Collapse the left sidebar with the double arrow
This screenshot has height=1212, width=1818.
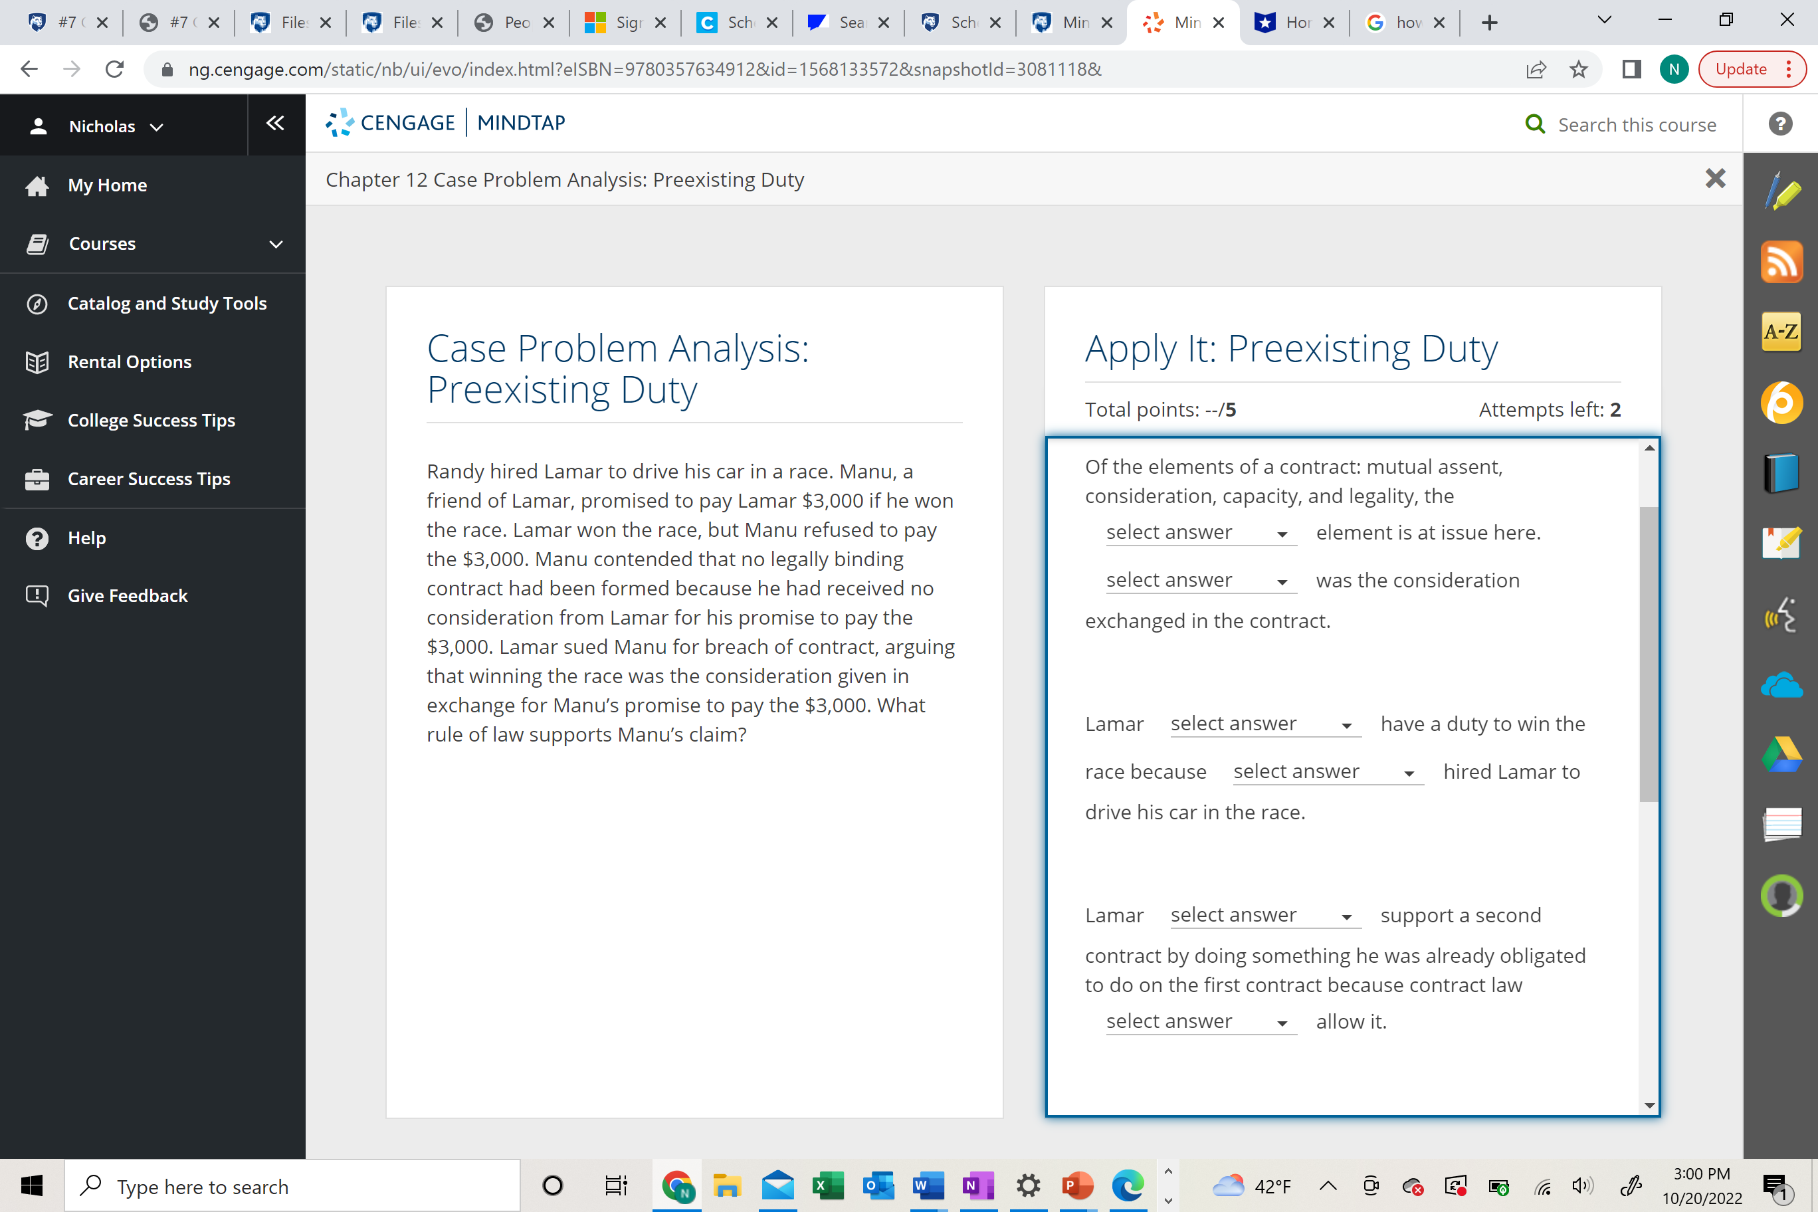coord(275,123)
